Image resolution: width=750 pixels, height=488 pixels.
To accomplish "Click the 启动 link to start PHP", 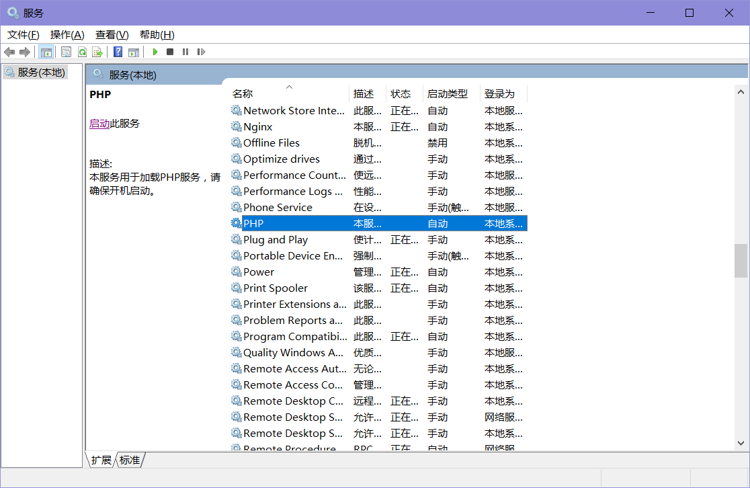I will (x=99, y=124).
